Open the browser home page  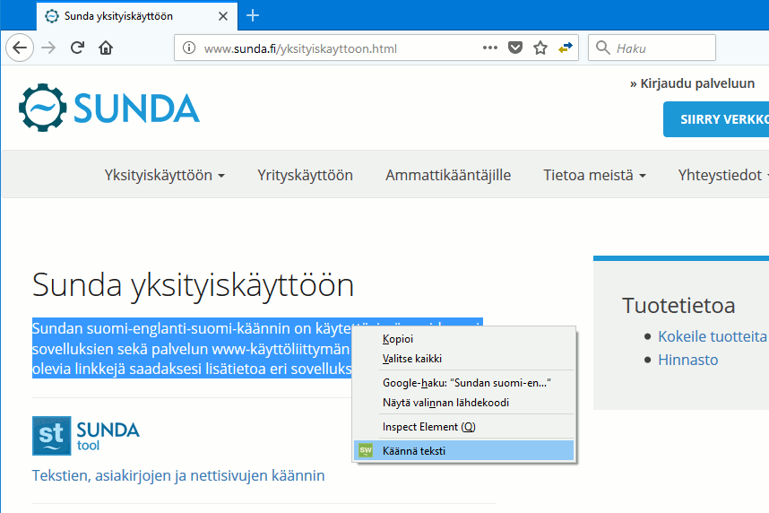106,48
